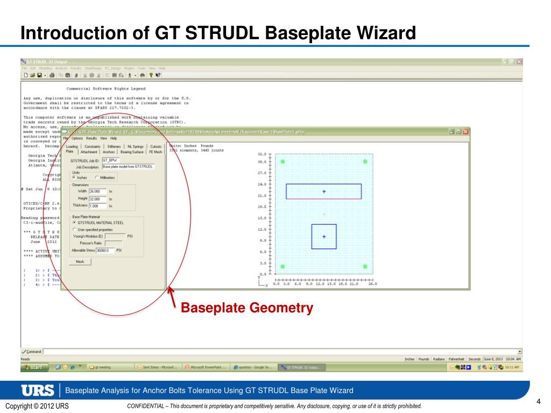Screen dimensions: 551x413
Task: Switch to the NL Springs tab
Action: pyautogui.click(x=135, y=146)
